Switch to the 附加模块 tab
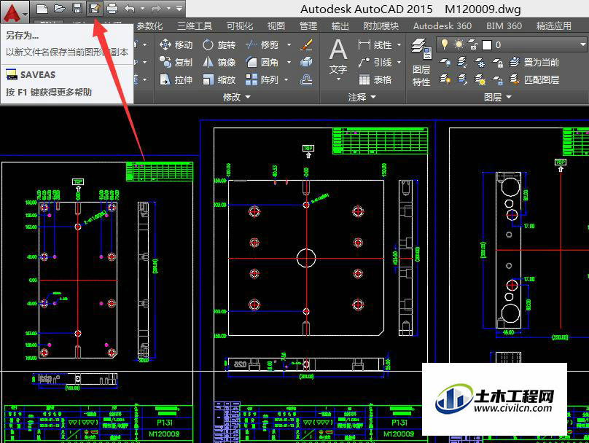The height and width of the screenshot is (443, 589). coord(381,26)
